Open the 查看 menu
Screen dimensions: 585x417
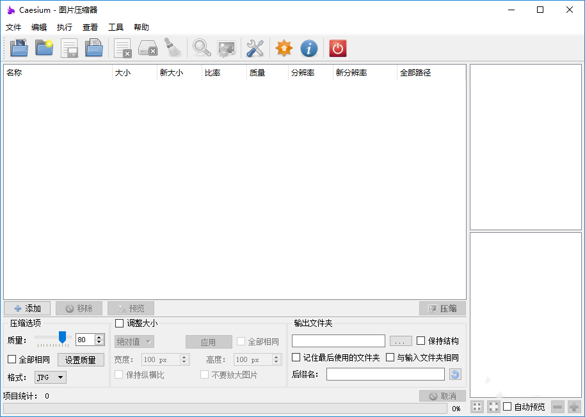(x=90, y=28)
